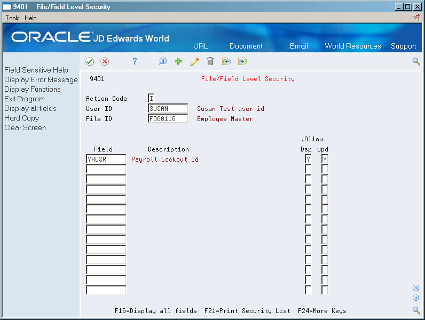Click F16=Display all fields key text
The width and height of the screenshot is (425, 320).
click(x=155, y=311)
